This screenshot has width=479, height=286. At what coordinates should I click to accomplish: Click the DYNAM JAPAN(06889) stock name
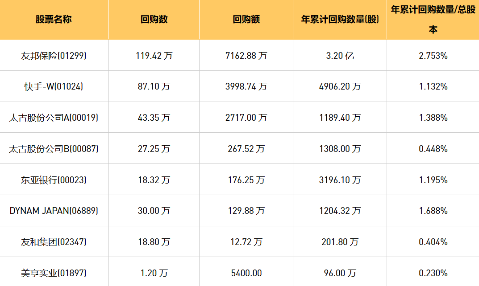[x=54, y=211]
